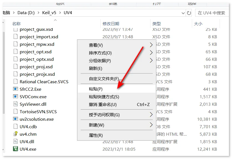Click the uv4.chm help file icon
The image size is (232, 159).
tap(16, 134)
